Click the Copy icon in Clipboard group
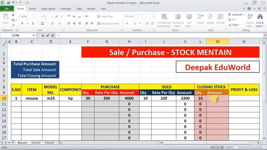Viewport: 267px width, 150px height. (x=13, y=20)
